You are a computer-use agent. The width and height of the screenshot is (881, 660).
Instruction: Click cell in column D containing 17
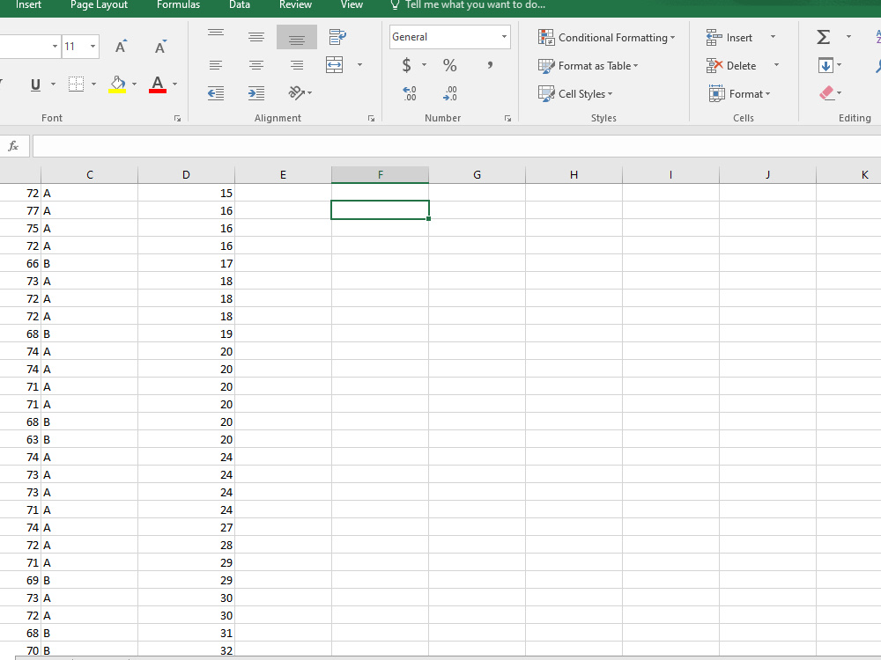tap(186, 264)
